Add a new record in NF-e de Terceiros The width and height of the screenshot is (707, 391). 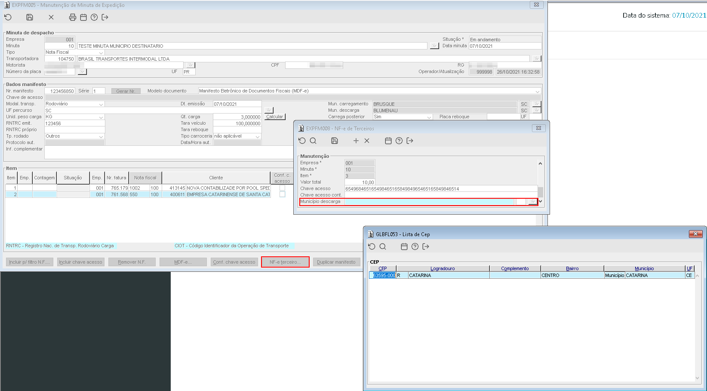click(356, 141)
